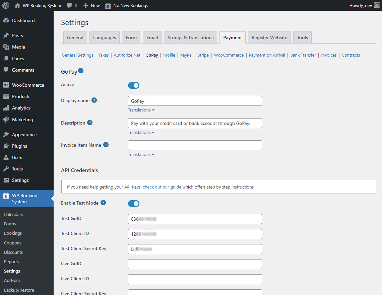Open Bookings in booking submenu

[x=13, y=233]
